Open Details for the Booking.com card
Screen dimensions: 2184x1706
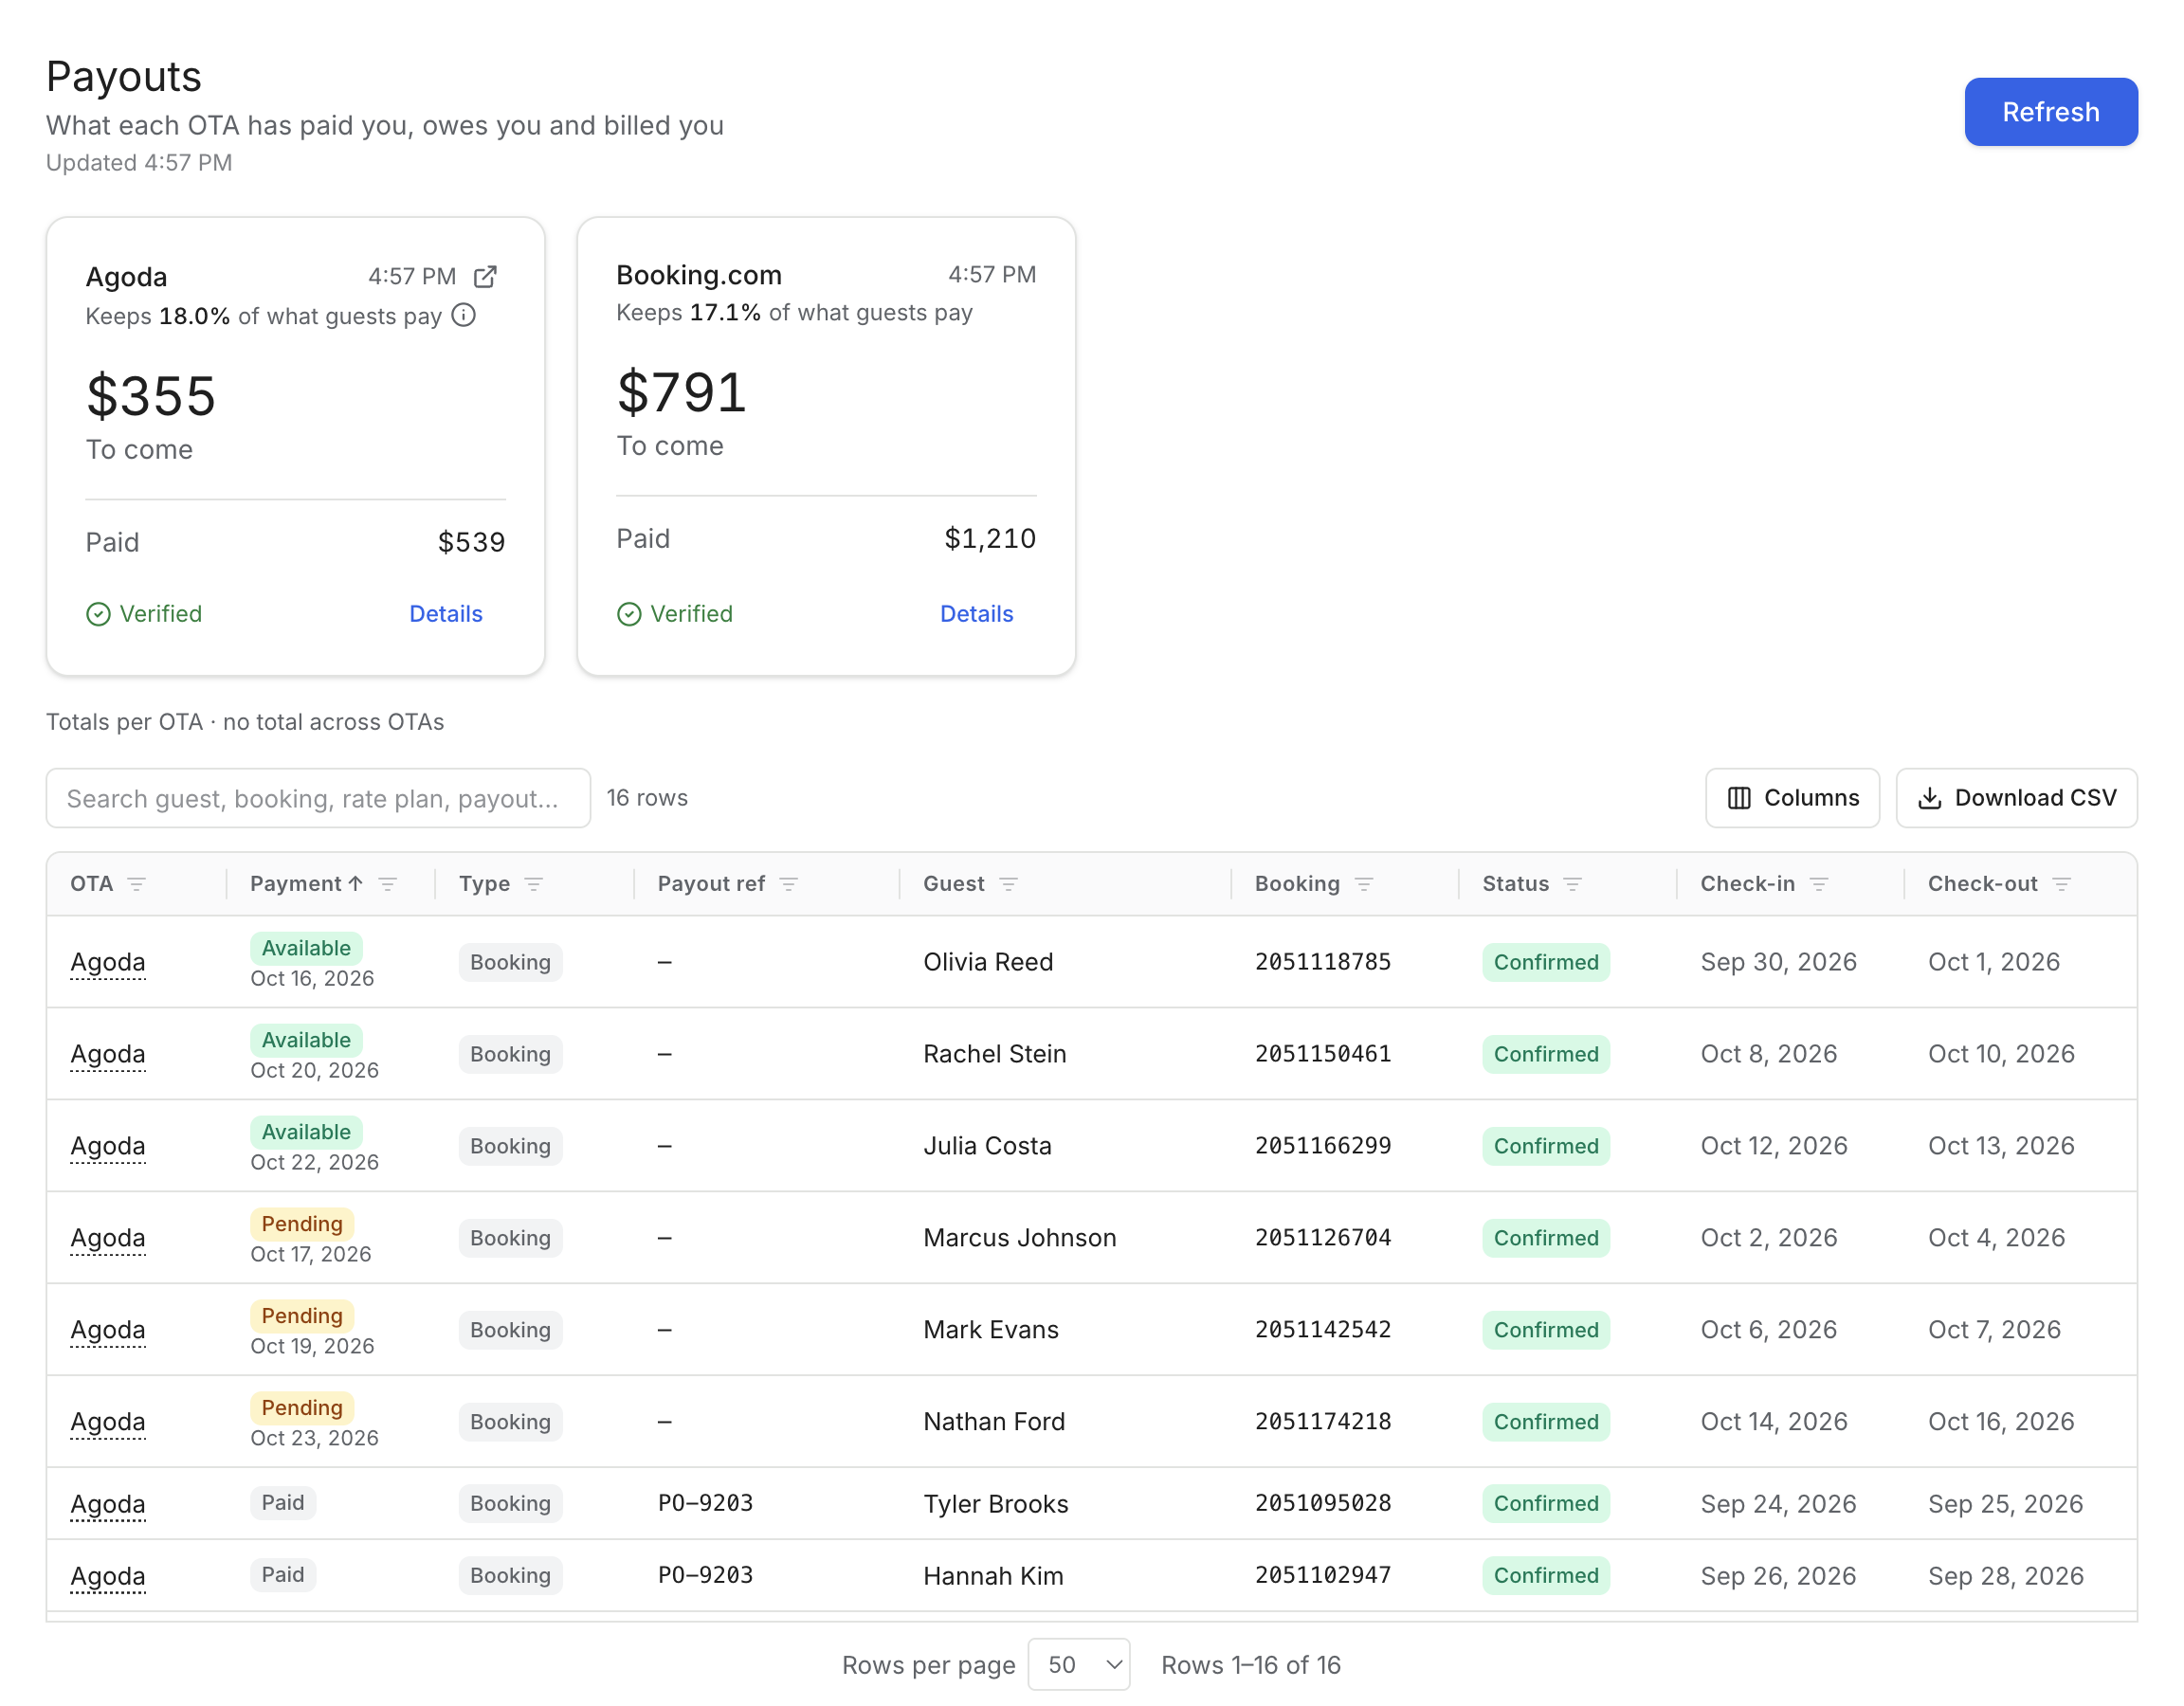tap(977, 614)
